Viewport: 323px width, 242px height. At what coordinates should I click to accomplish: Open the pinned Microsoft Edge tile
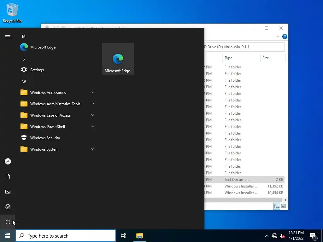point(118,59)
